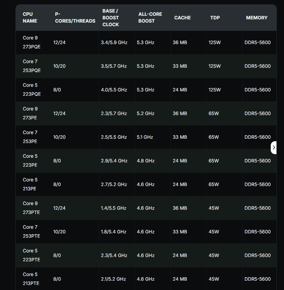Click the 1.8/5.4 GHz clock value

[x=113, y=232]
